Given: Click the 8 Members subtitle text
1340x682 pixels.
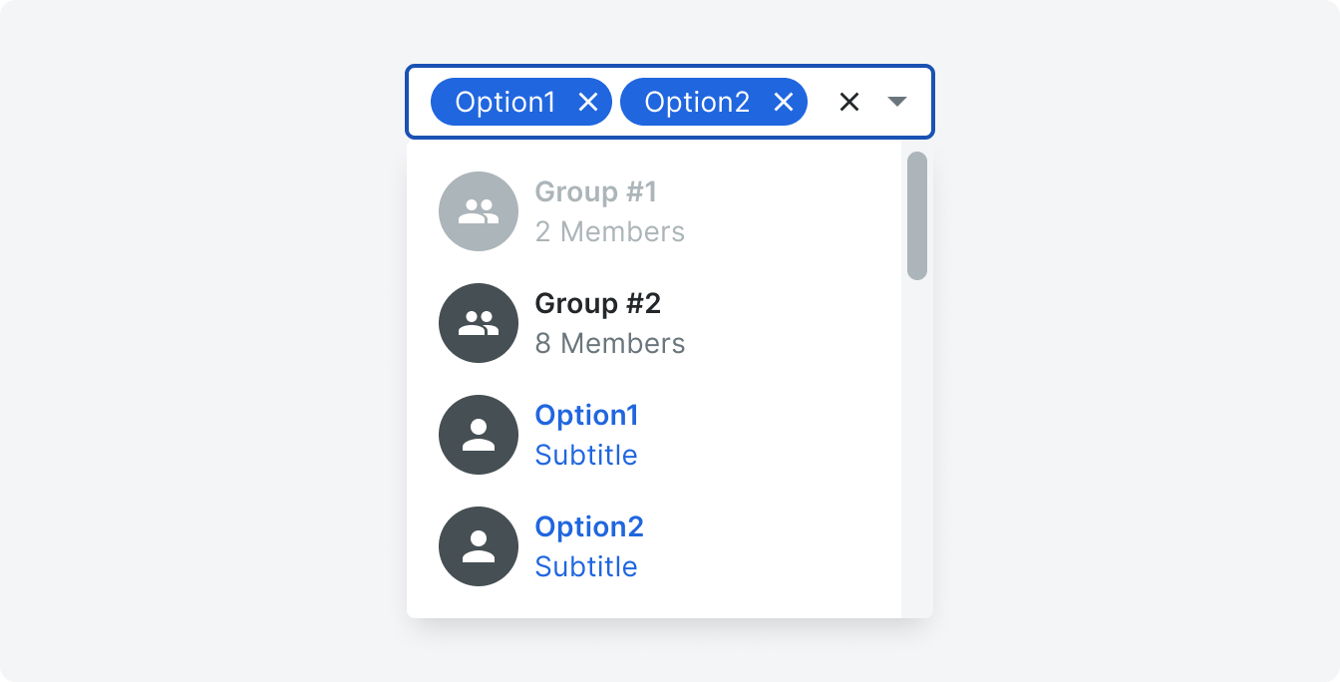Looking at the screenshot, I should [610, 344].
